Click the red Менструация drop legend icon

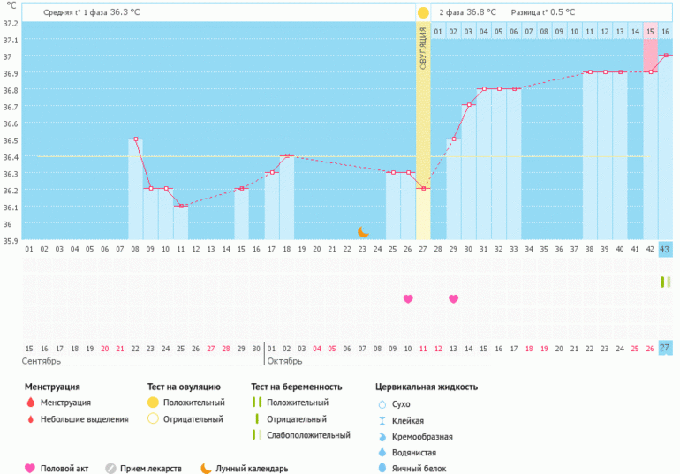[x=32, y=403]
